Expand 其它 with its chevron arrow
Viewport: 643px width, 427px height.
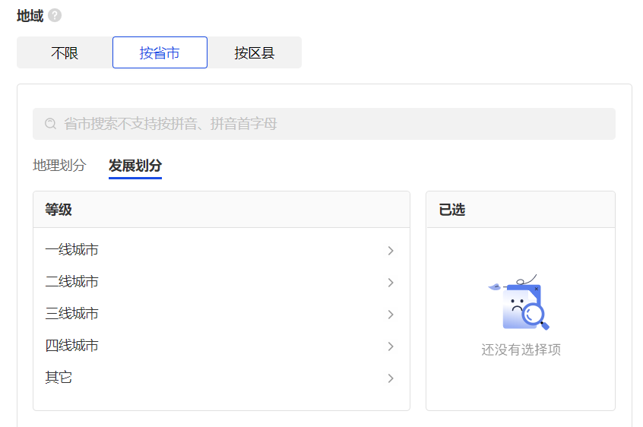[391, 378]
